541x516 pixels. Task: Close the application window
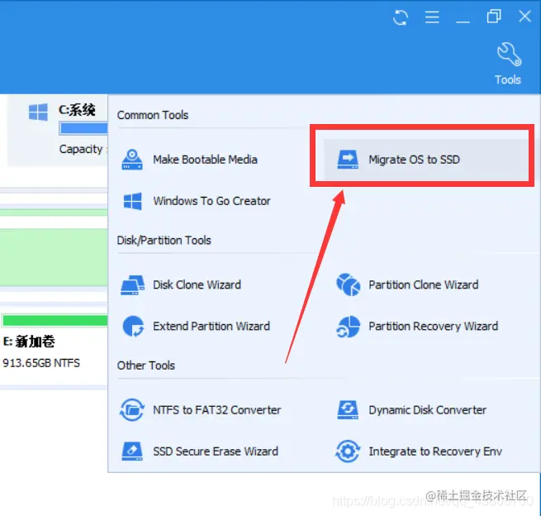524,17
